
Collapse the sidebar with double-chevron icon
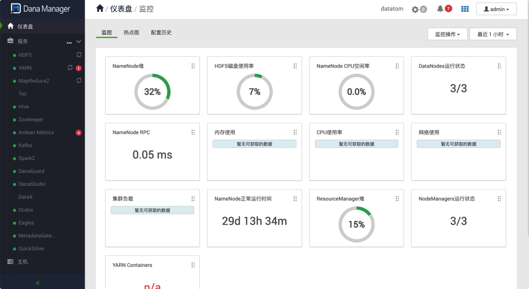tap(38, 283)
